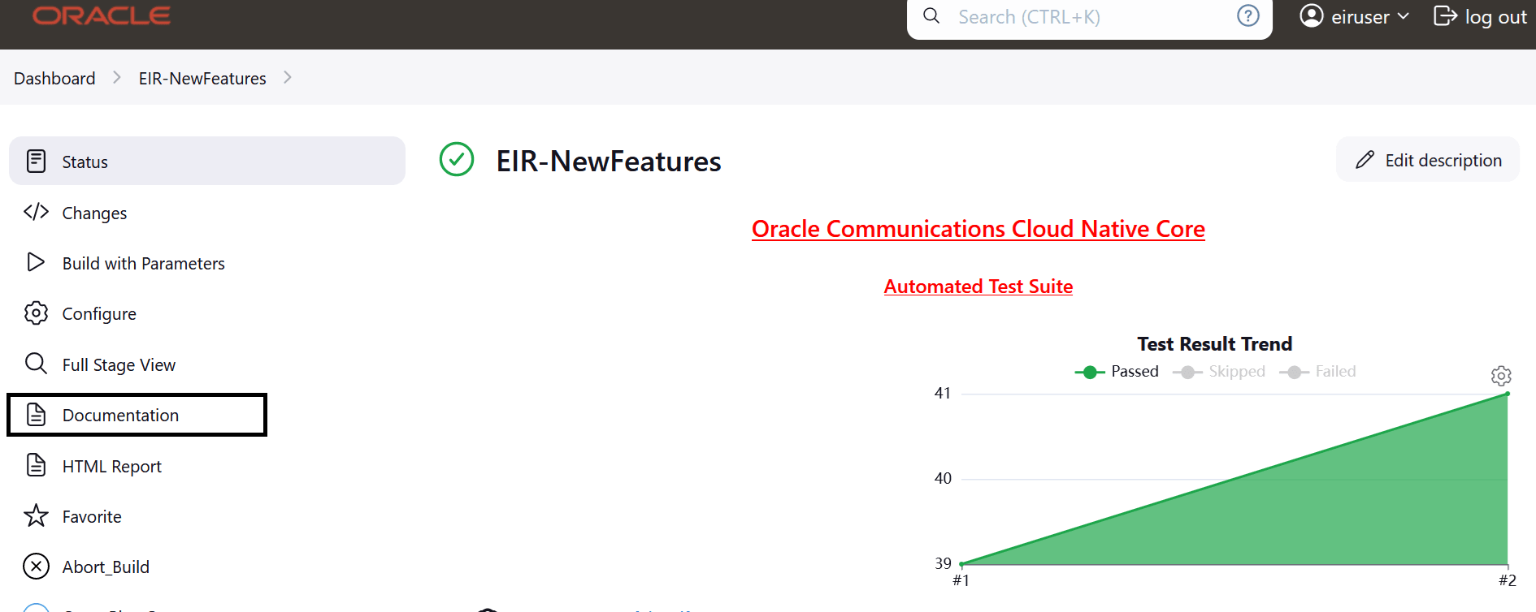This screenshot has height=612, width=1536.
Task: Open Configure from sidebar
Action: click(207, 313)
